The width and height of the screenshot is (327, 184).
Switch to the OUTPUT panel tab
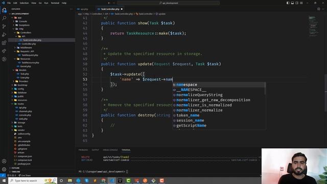pyautogui.click(x=96, y=150)
